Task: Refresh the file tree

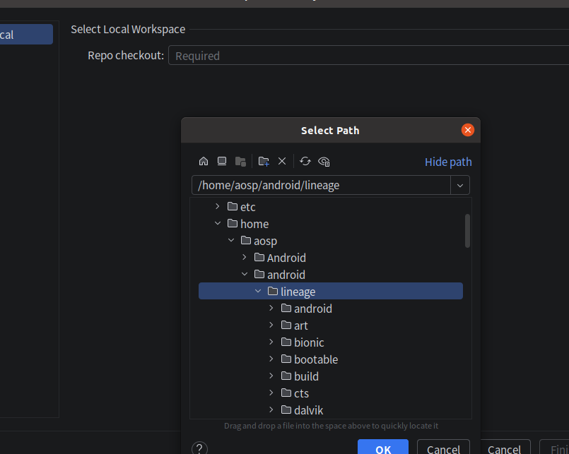Action: [305, 161]
